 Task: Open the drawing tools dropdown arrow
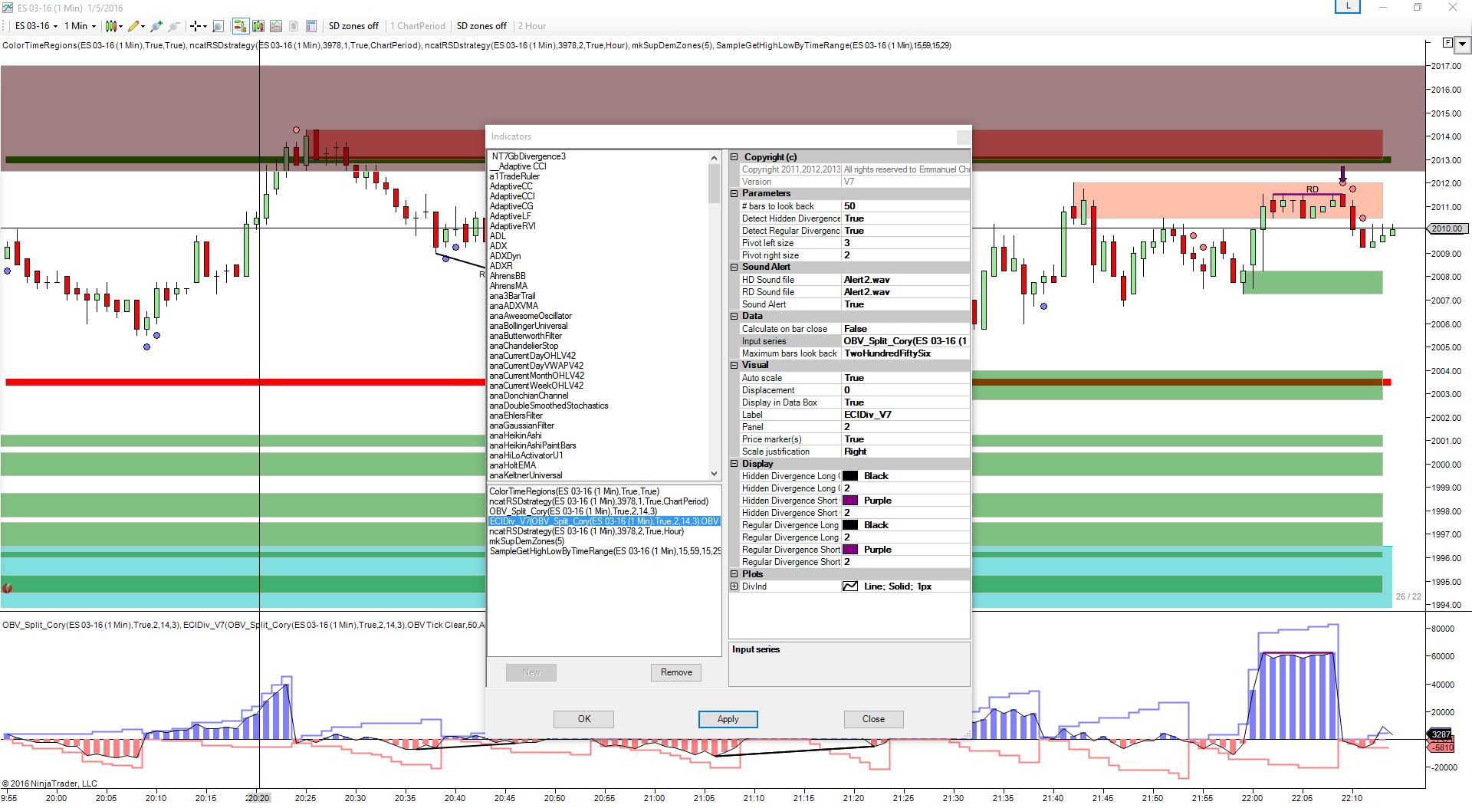pos(143,27)
